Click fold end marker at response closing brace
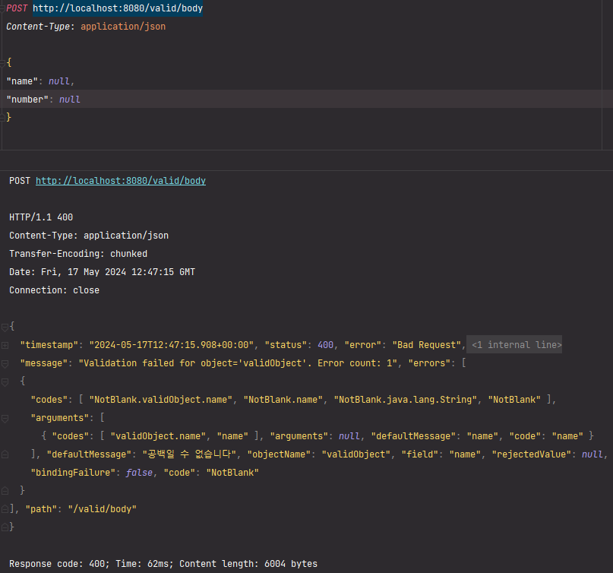The image size is (613, 573). (5, 527)
